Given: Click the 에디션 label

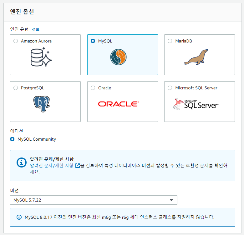Looking at the screenshot, I should coord(17,131).
